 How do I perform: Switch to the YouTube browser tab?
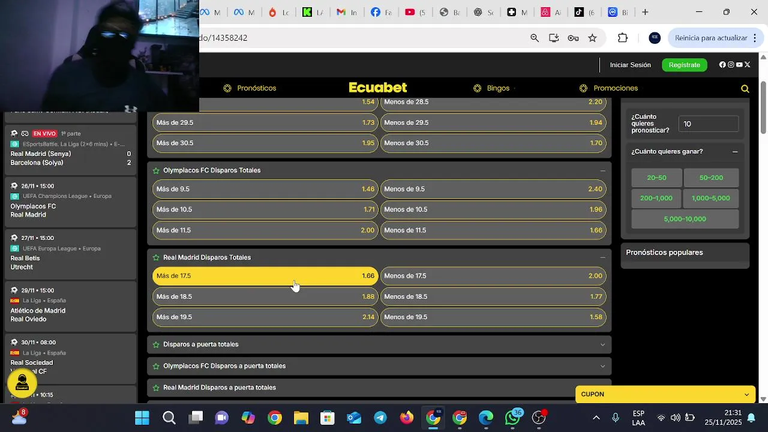[x=415, y=12]
